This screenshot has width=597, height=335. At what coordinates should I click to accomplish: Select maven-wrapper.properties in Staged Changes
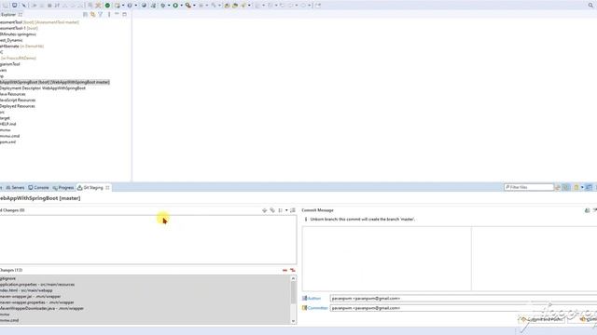pos(37,302)
